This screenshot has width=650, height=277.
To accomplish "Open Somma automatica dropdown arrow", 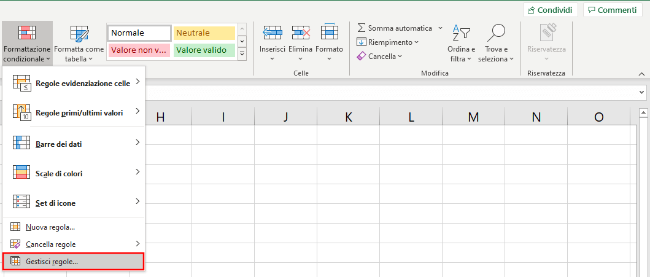I will click(440, 28).
